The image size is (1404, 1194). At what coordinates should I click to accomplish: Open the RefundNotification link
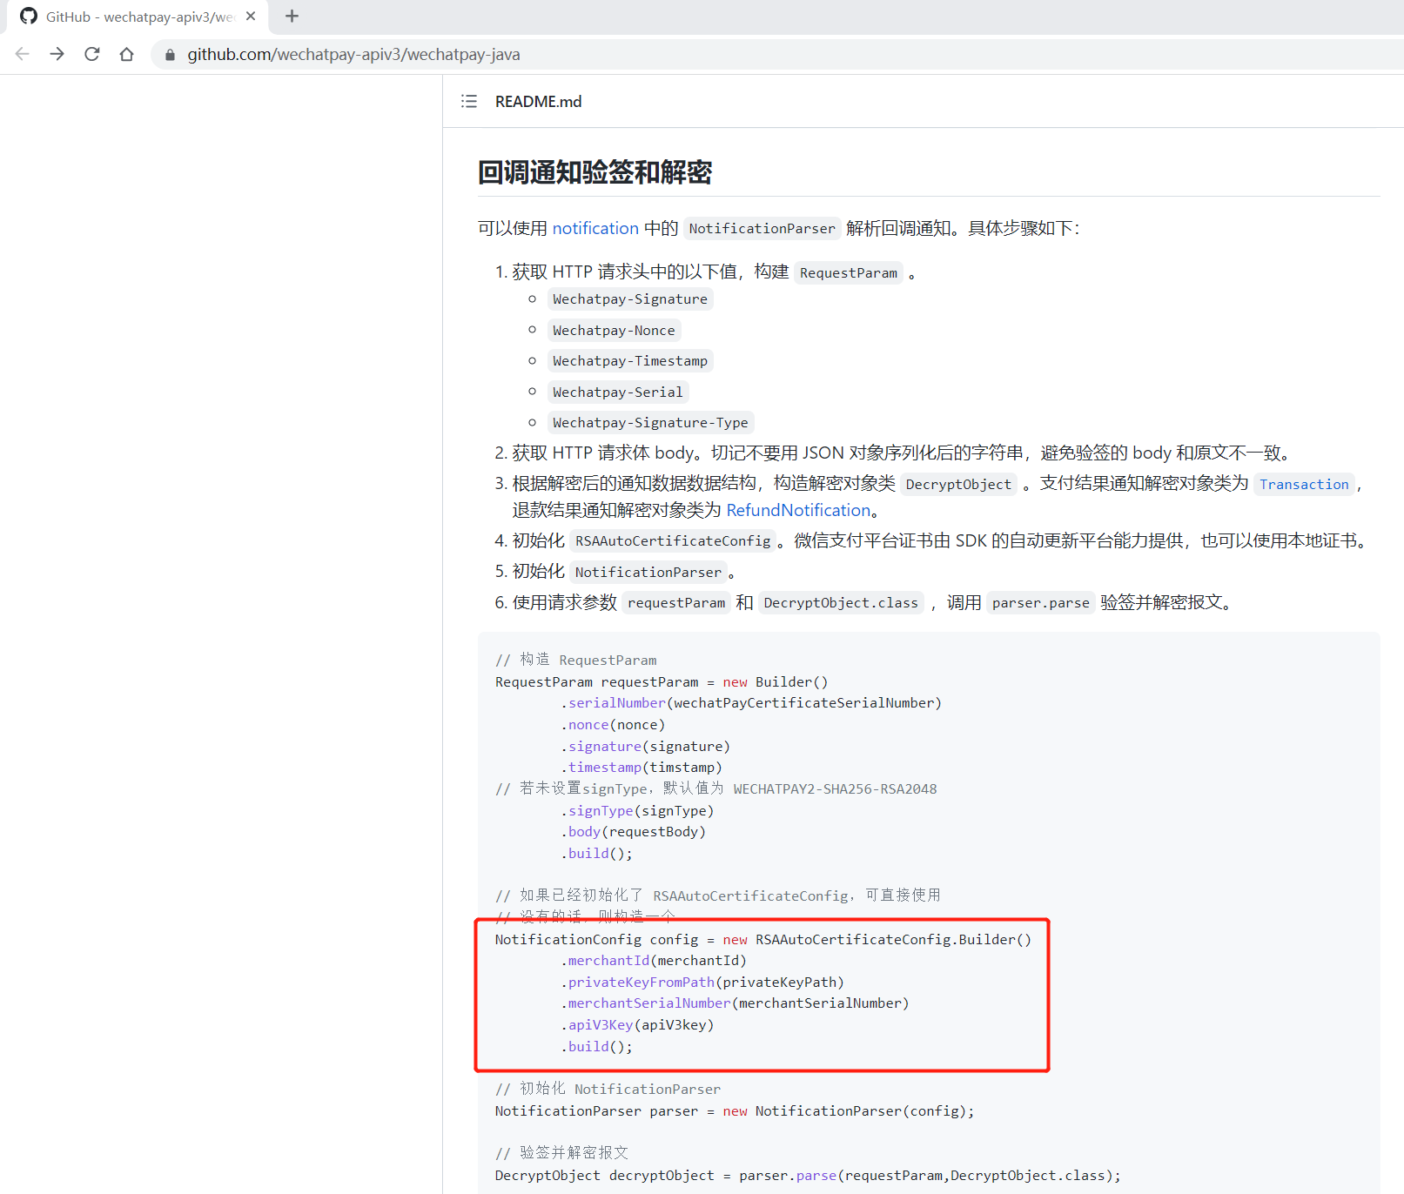[x=798, y=510]
